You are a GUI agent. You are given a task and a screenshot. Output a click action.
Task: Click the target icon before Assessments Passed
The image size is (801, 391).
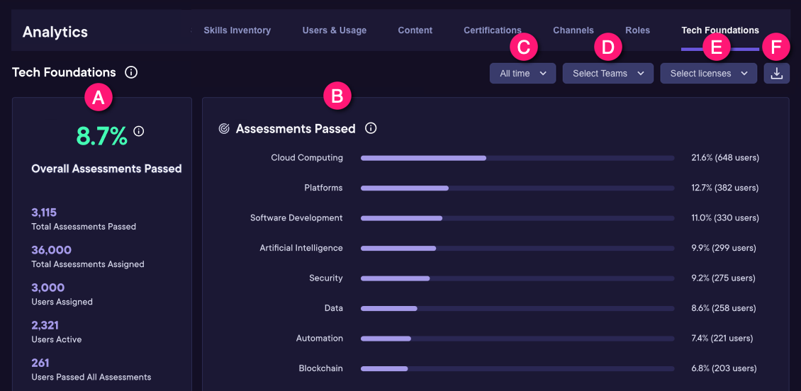point(224,129)
